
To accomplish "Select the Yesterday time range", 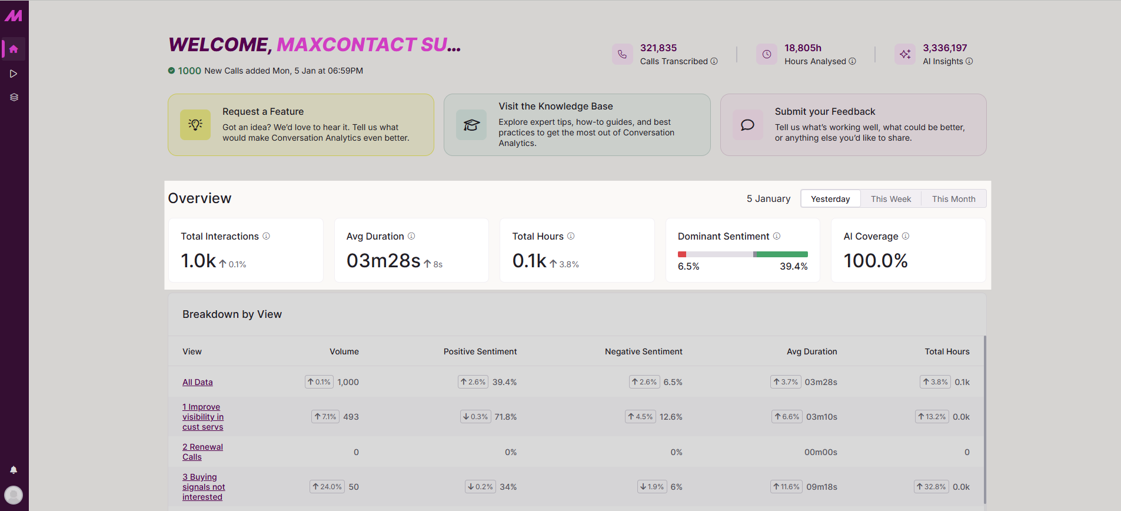I will (x=830, y=199).
